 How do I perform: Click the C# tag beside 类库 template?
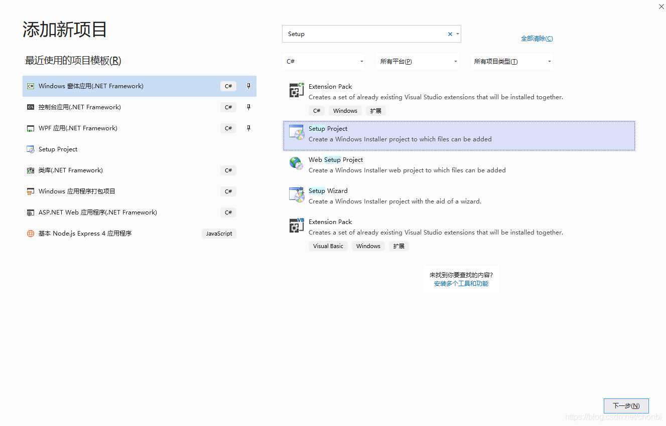pyautogui.click(x=228, y=170)
